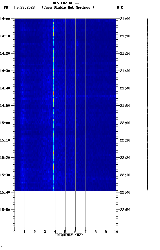Click frequency axis tick label 3

[45, 232]
